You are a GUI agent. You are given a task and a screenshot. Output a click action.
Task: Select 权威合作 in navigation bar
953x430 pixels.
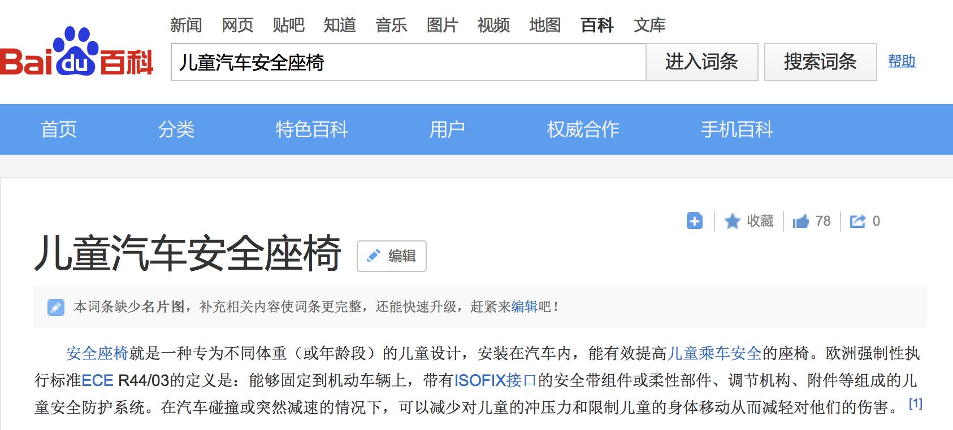coord(583,129)
